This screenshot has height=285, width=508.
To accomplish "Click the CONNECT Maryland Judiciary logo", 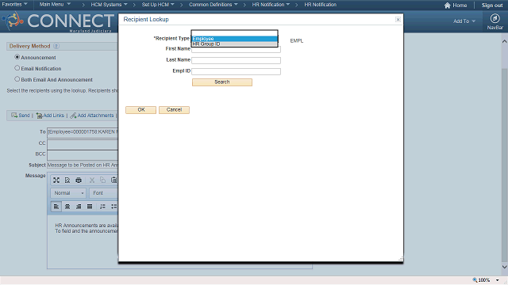I will (59, 21).
